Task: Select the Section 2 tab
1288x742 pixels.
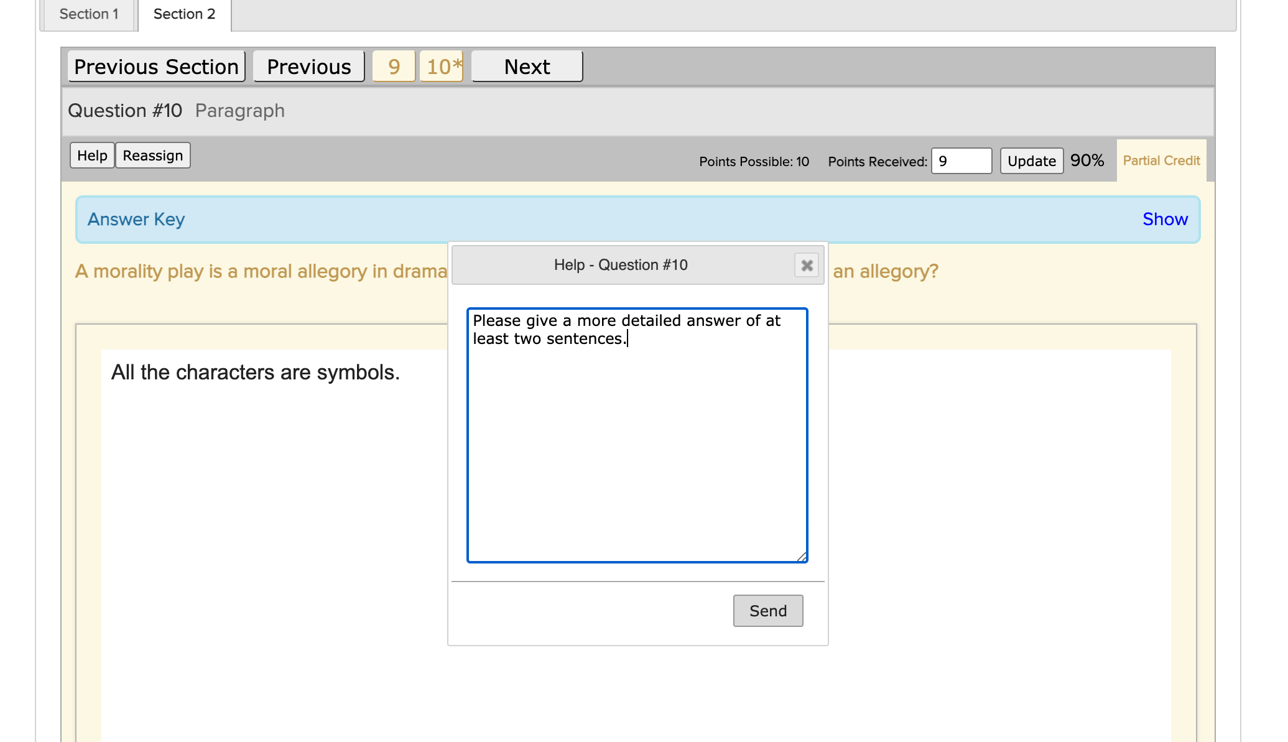Action: click(184, 14)
